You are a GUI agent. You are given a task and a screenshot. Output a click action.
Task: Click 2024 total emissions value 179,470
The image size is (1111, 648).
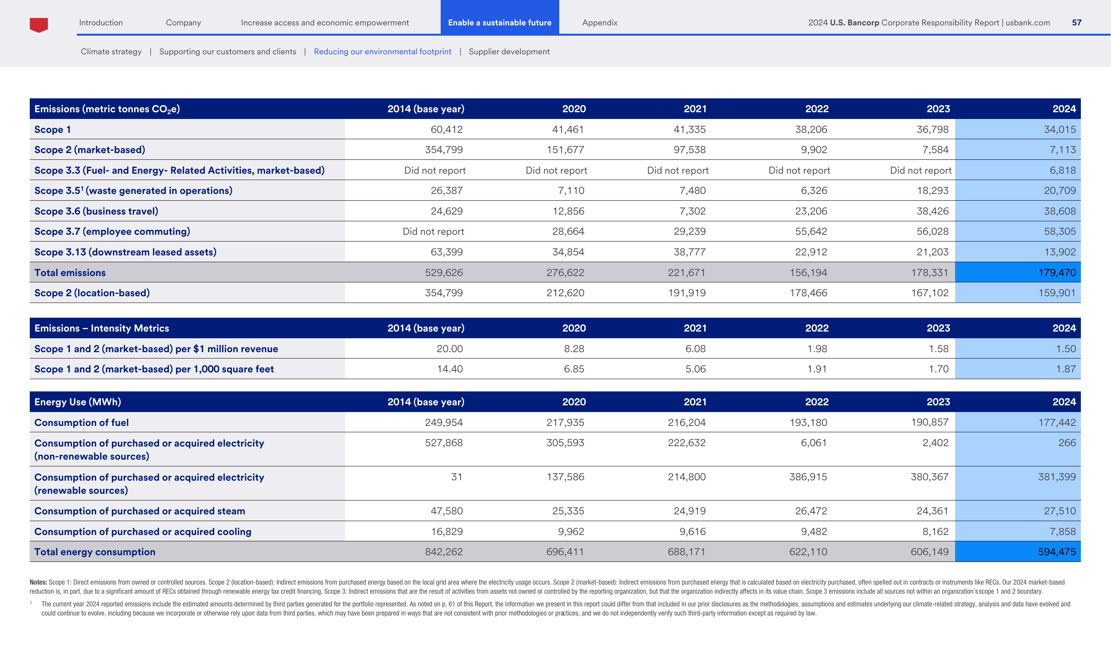(x=1057, y=272)
